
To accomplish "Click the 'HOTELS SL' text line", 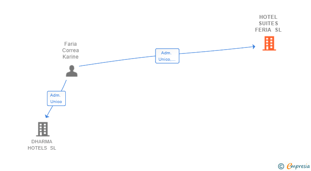I will point(42,148).
